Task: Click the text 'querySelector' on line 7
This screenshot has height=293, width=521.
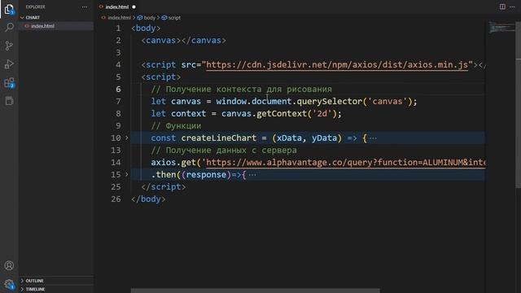Action: click(329, 101)
